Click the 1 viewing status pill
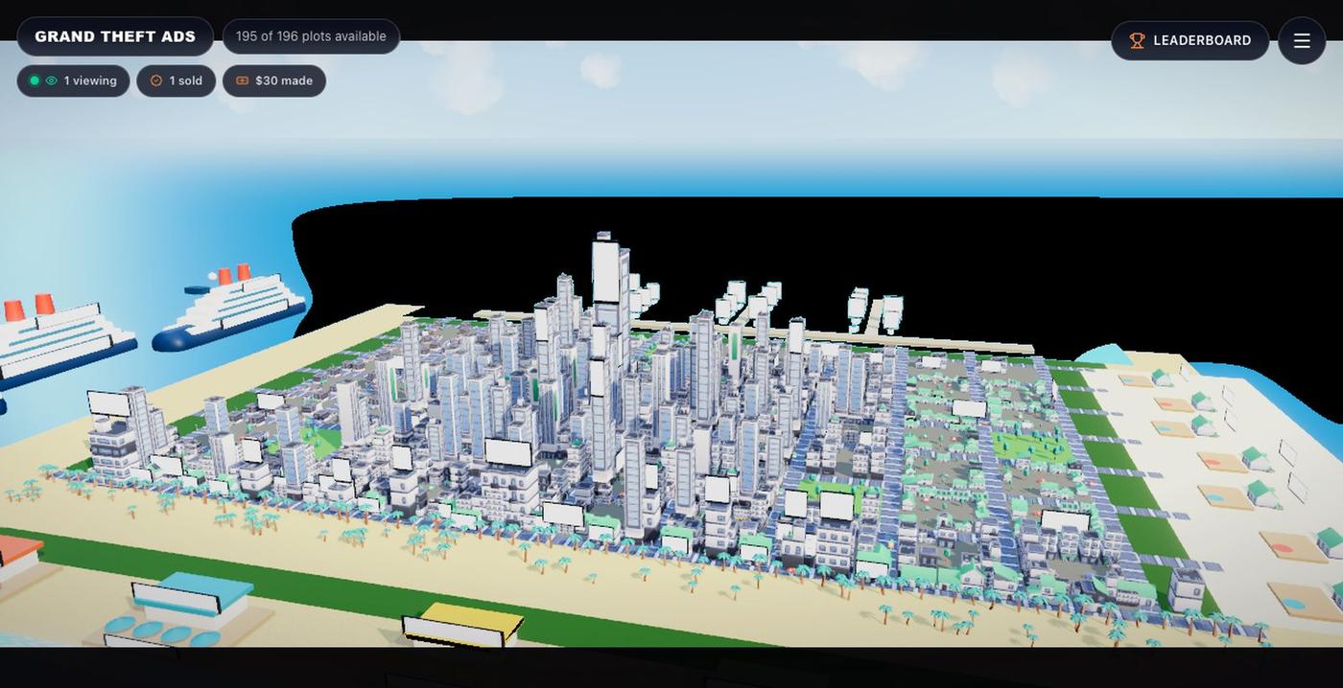The width and height of the screenshot is (1343, 688). coord(73,80)
